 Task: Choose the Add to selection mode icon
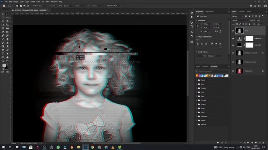[21, 6]
